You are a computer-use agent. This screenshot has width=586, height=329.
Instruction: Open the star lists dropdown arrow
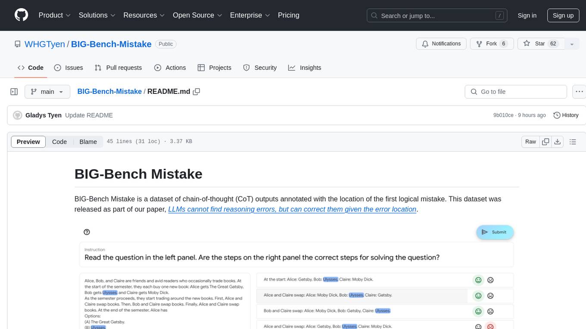tap(572, 44)
